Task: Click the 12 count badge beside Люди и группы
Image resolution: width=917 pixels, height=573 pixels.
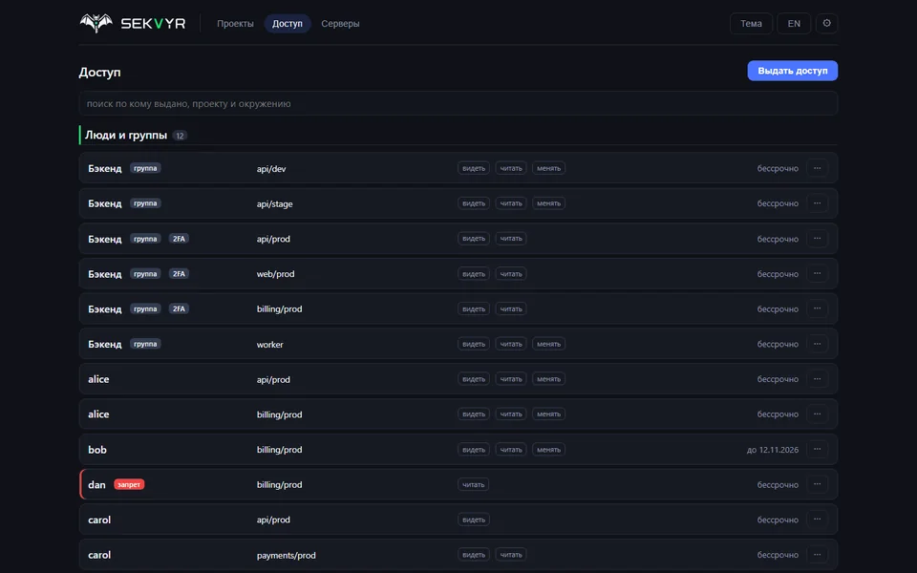Action: (180, 136)
